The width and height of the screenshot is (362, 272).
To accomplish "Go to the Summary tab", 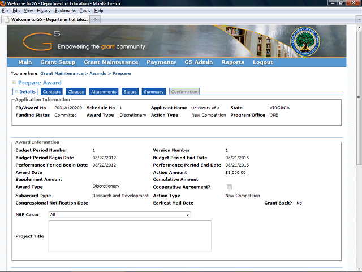I will tap(153, 92).
